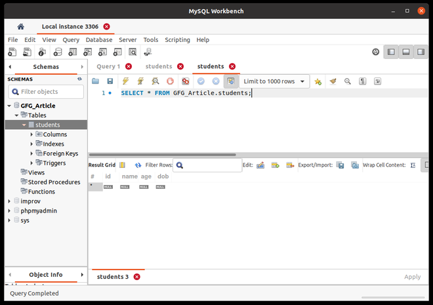Commit the transaction check icon
This screenshot has height=305, width=433.
pyautogui.click(x=201, y=81)
